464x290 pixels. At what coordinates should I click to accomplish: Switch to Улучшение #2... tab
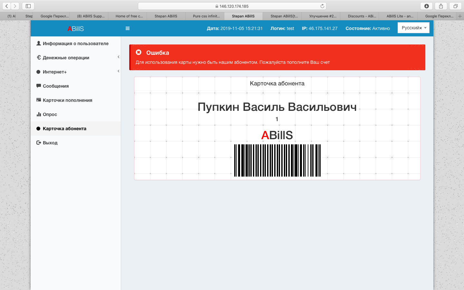coord(321,16)
